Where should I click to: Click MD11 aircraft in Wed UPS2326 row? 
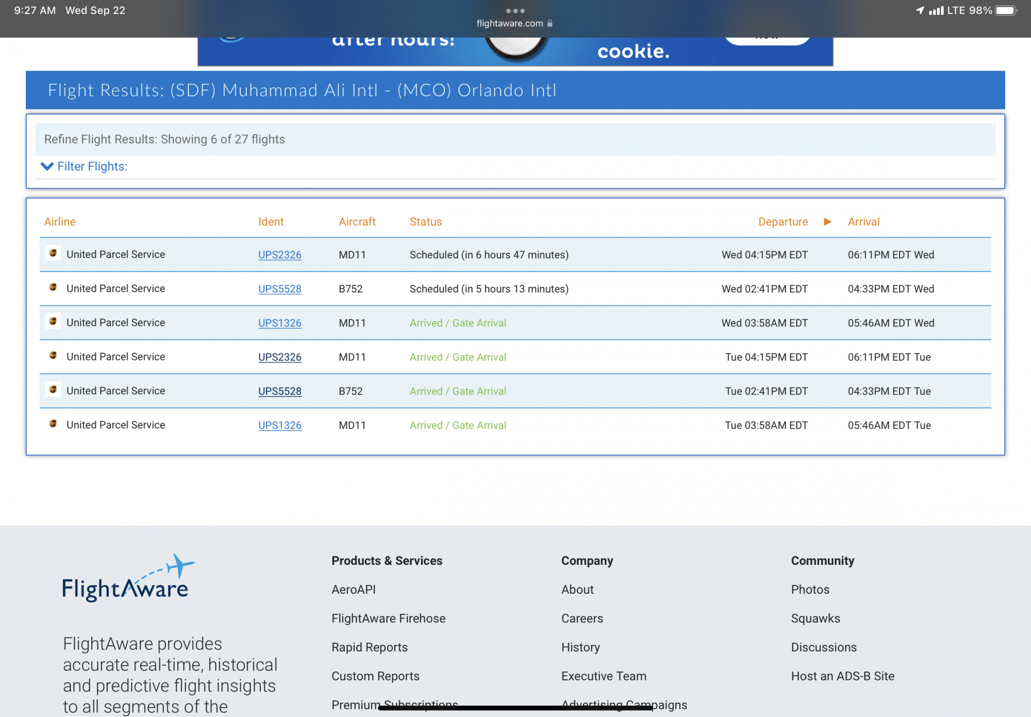(x=352, y=255)
